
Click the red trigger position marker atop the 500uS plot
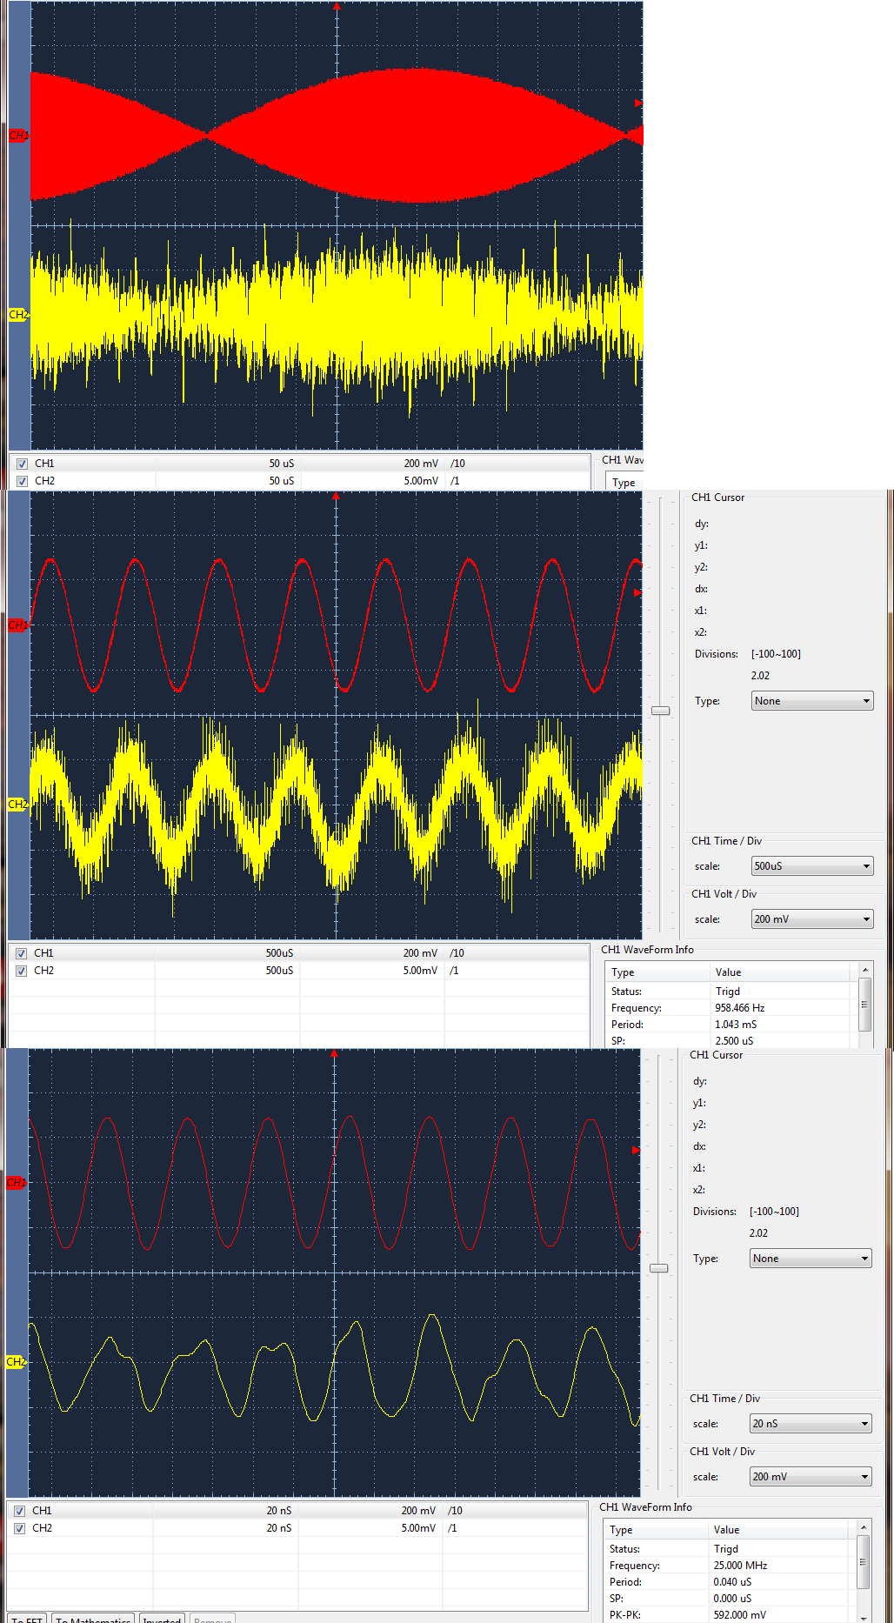tap(336, 496)
